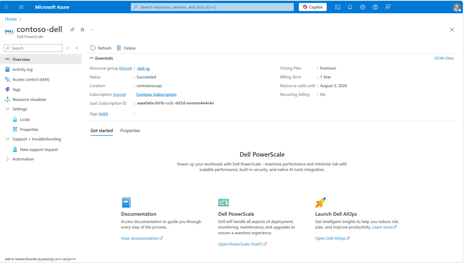Click the Access control IAM icon
Image resolution: width=464 pixels, height=263 pixels.
coord(8,79)
